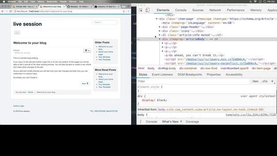This screenshot has width=277, height=156.
Task: Select main#content.span9 in the breadcrumb bar
Action: 235,68
